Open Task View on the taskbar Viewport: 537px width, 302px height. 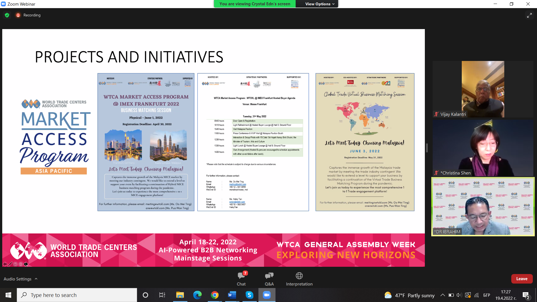point(162,295)
